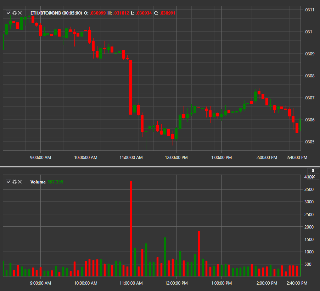Select the tall green volume bar before noon
320x291 pixels.
[x=165, y=257]
